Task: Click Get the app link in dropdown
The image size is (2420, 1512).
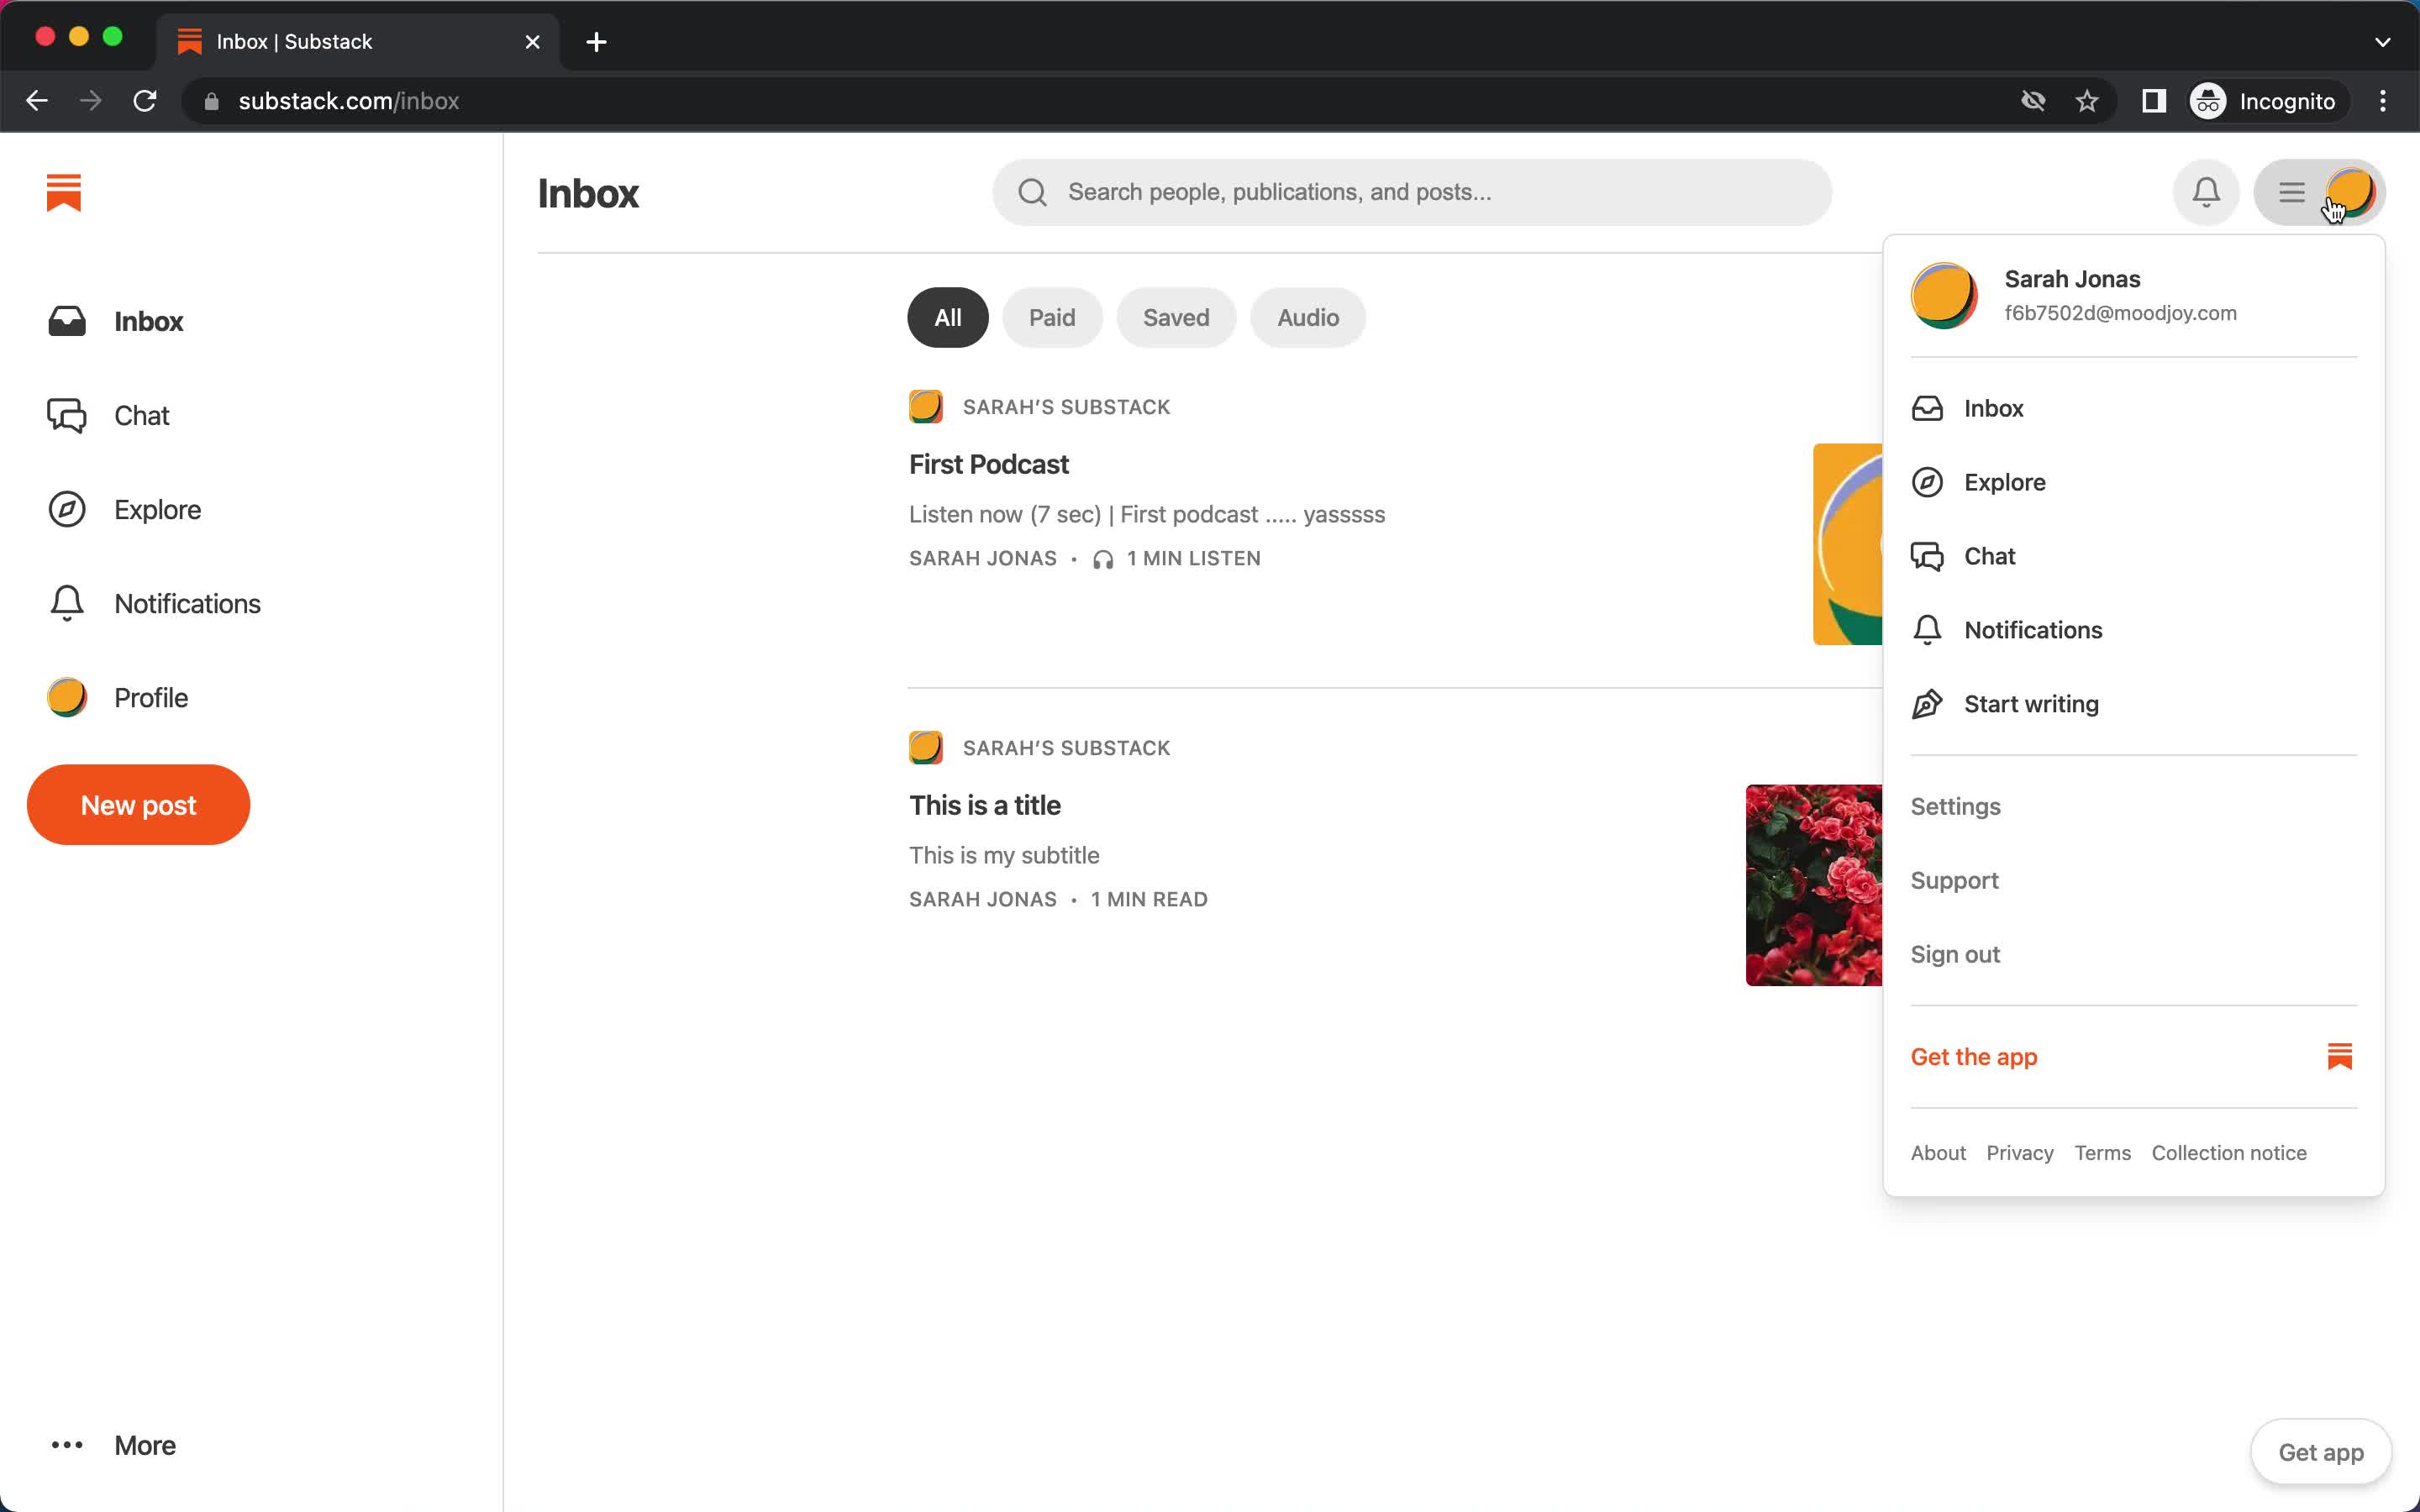Action: [x=1972, y=1056]
